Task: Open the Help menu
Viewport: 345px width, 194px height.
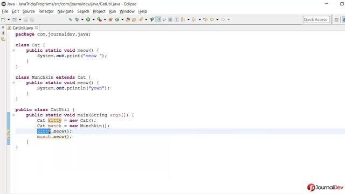Action: pyautogui.click(x=142, y=11)
